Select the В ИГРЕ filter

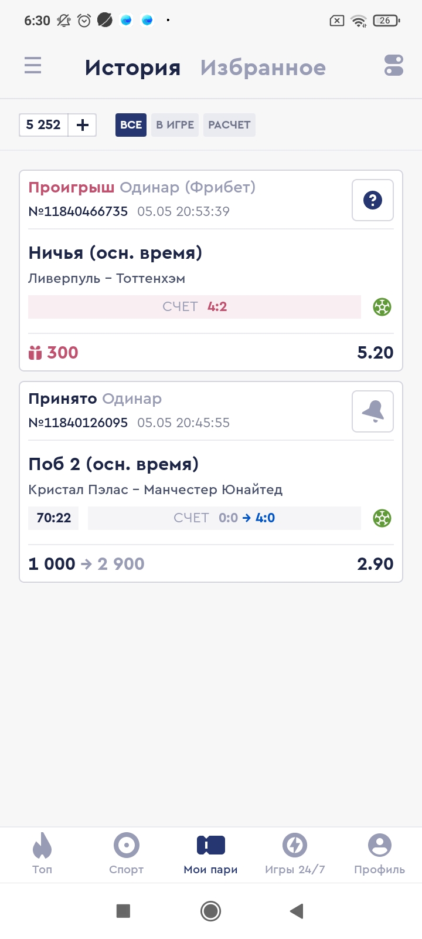tap(175, 125)
